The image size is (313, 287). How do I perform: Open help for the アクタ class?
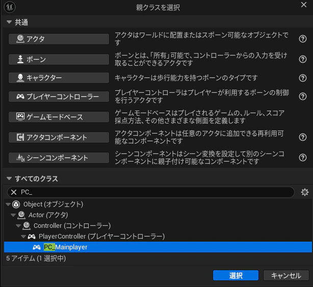click(x=303, y=39)
